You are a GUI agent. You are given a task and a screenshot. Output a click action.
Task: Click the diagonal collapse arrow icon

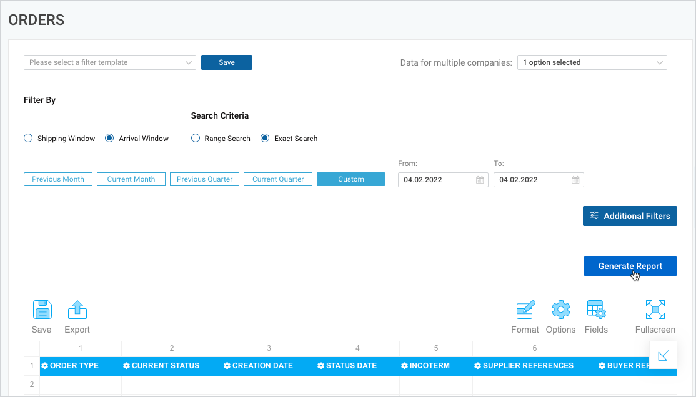pos(663,355)
